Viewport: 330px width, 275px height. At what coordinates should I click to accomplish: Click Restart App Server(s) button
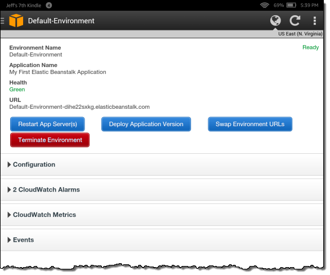pos(47,124)
